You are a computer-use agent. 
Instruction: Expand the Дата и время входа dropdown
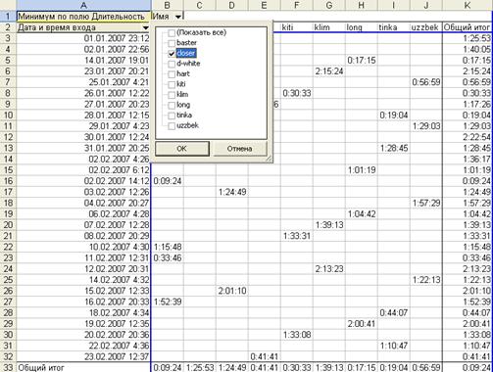(x=146, y=28)
